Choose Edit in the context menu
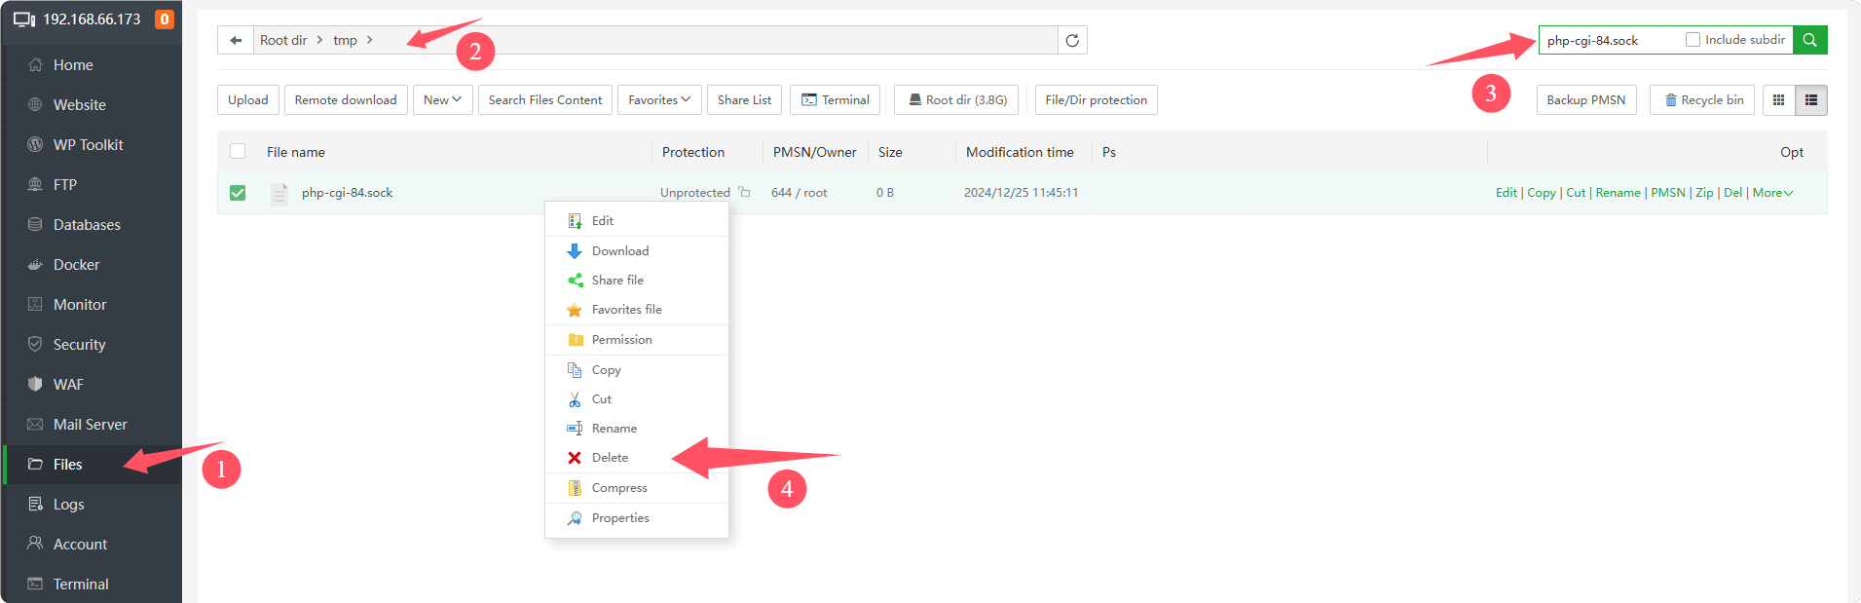 (637, 221)
